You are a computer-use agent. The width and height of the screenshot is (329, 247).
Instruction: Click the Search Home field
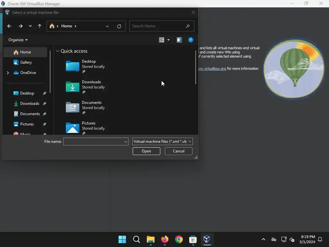pyautogui.click(x=162, y=26)
